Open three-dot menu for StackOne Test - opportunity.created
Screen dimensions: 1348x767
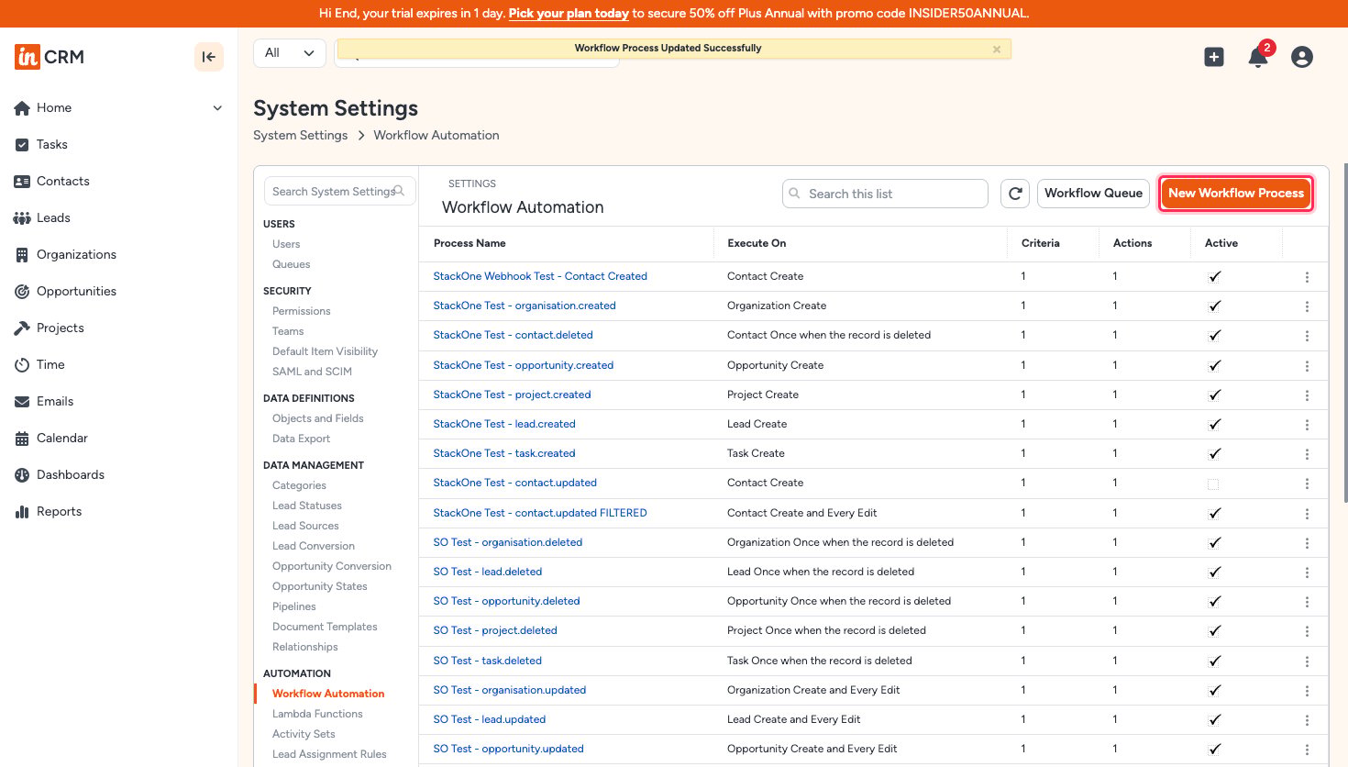tap(1307, 366)
